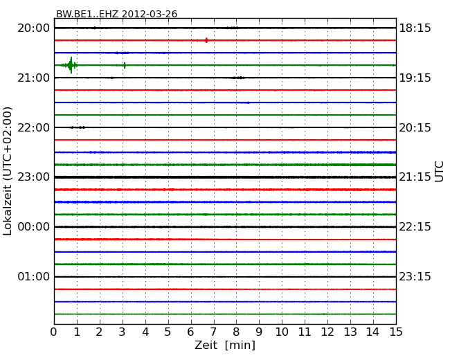Click the 3 minute tick label
This screenshot has width=450, height=360.
pyautogui.click(x=123, y=332)
